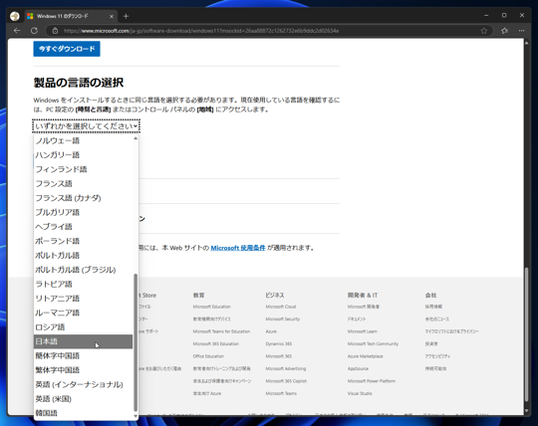Click the browser back arrow

17,31
